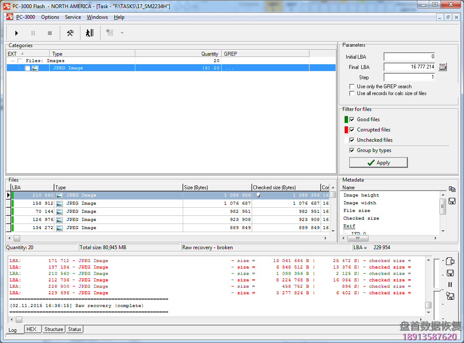The height and width of the screenshot is (343, 464).
Task: Uncheck the Corrupted files filter
Action: click(x=352, y=130)
